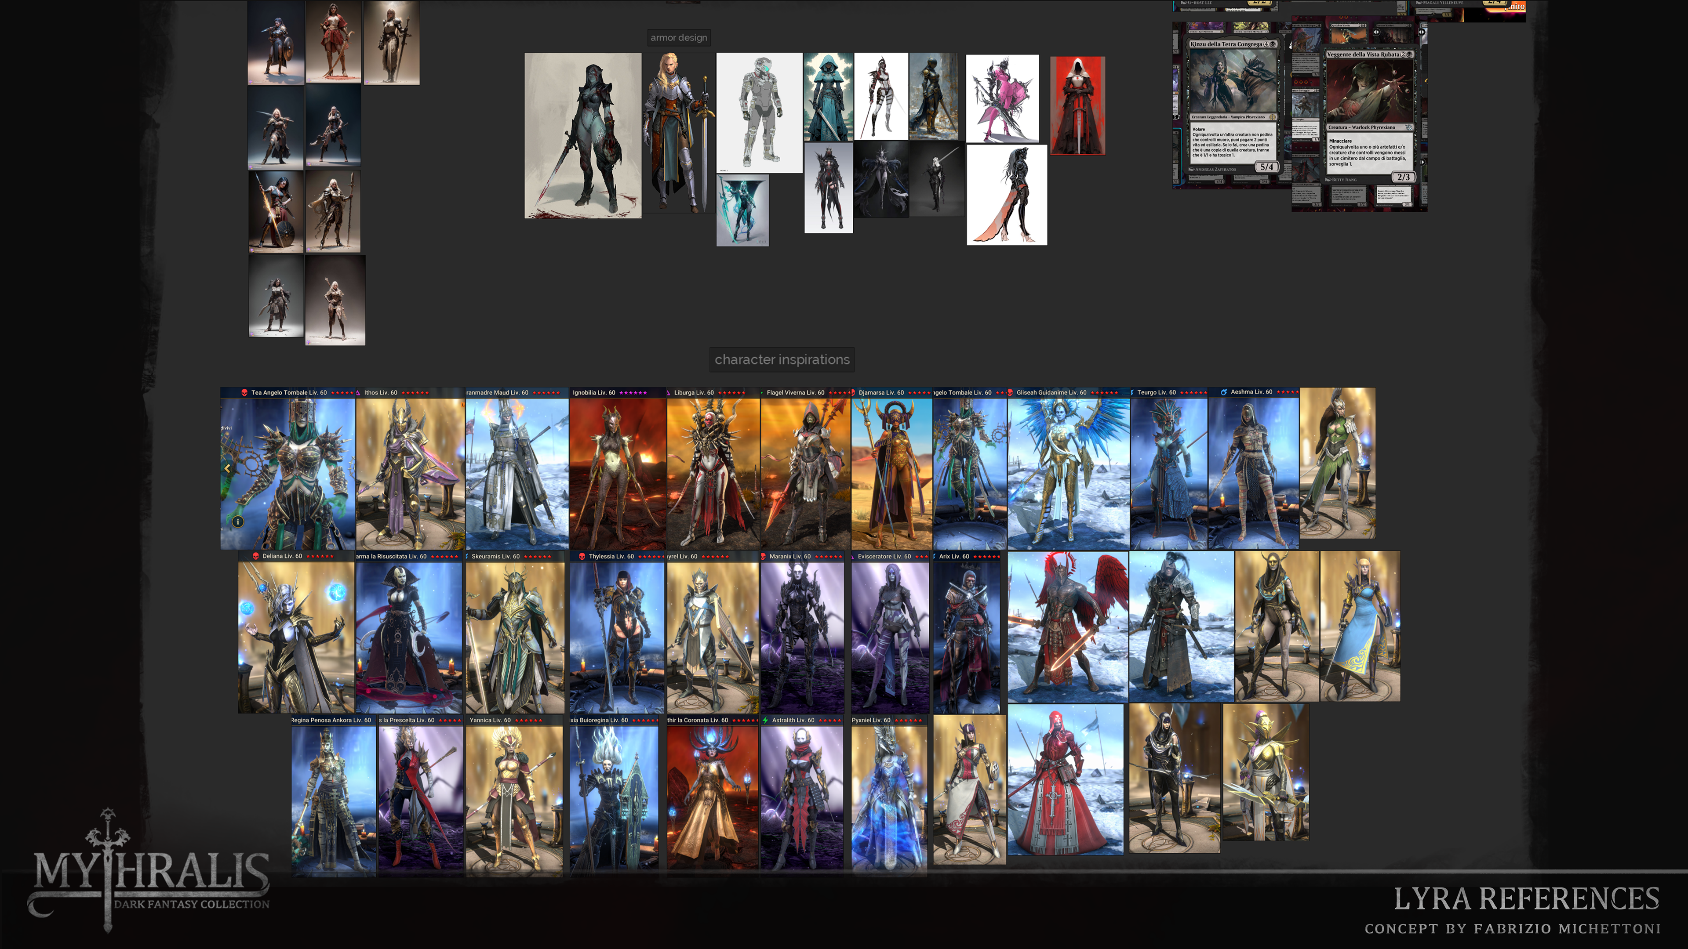
Task: Click the red skull icon beside Gliseah Guidanime
Action: (x=1011, y=393)
